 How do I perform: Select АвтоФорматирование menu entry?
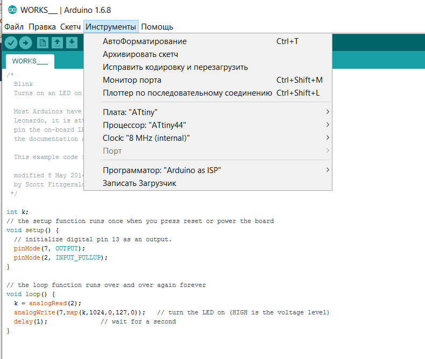[208, 41]
